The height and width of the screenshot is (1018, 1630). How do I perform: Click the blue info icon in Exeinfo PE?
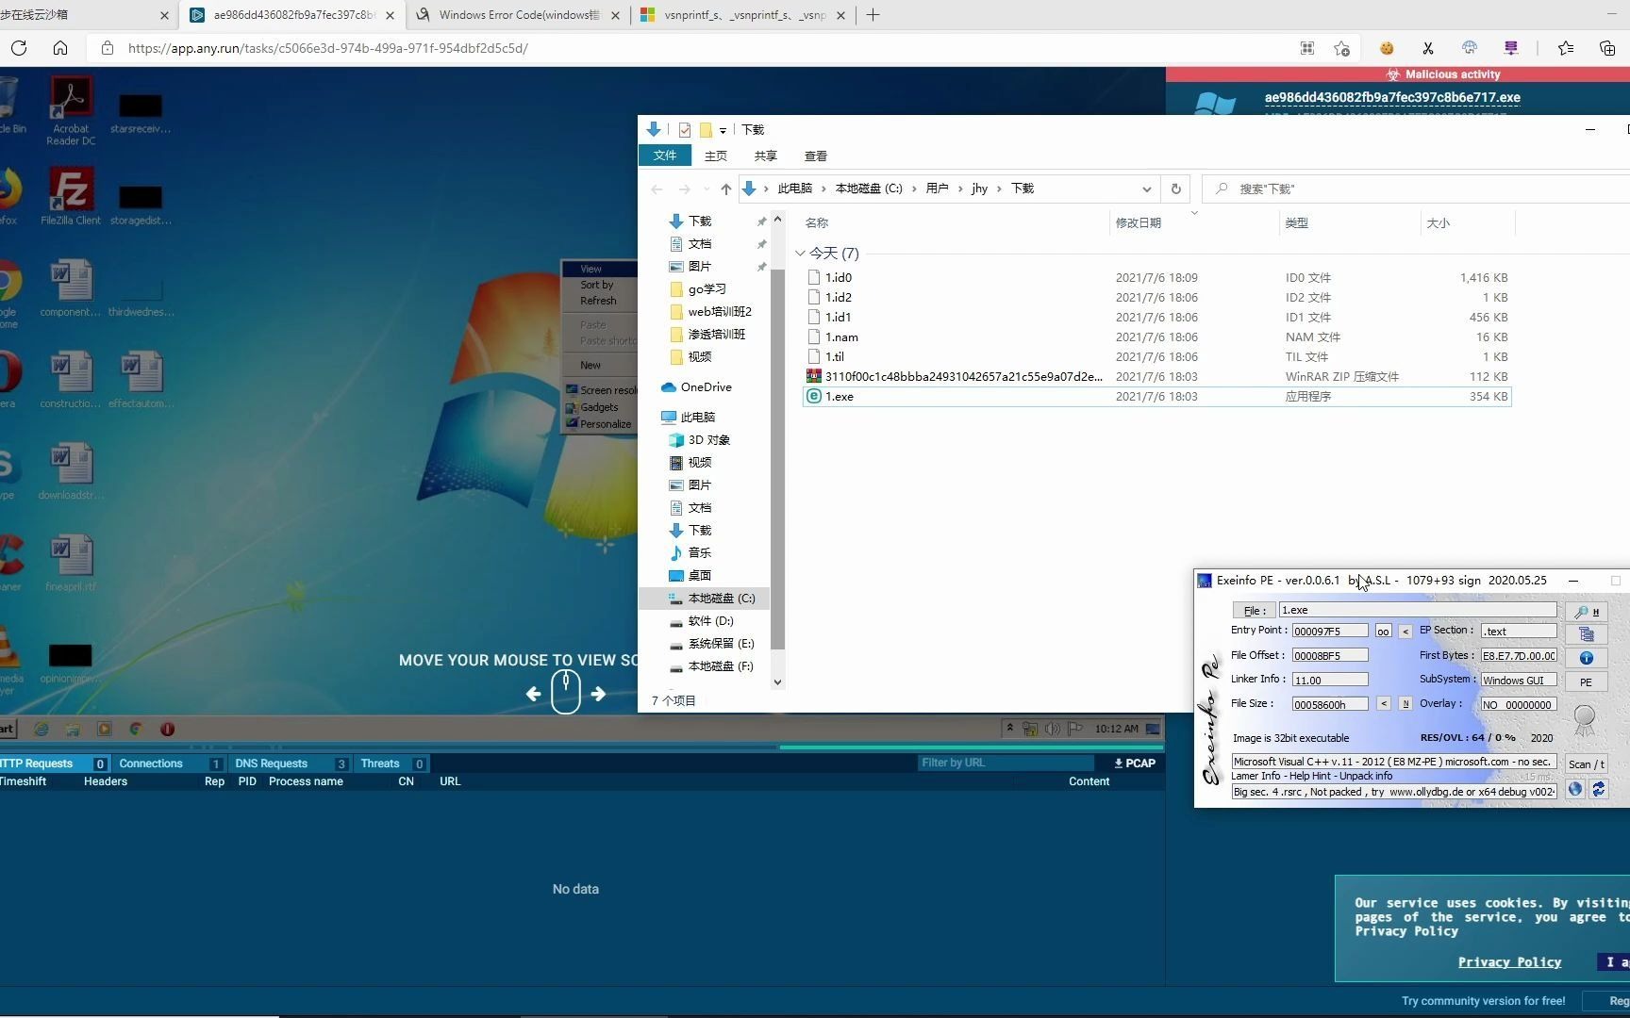click(x=1587, y=658)
